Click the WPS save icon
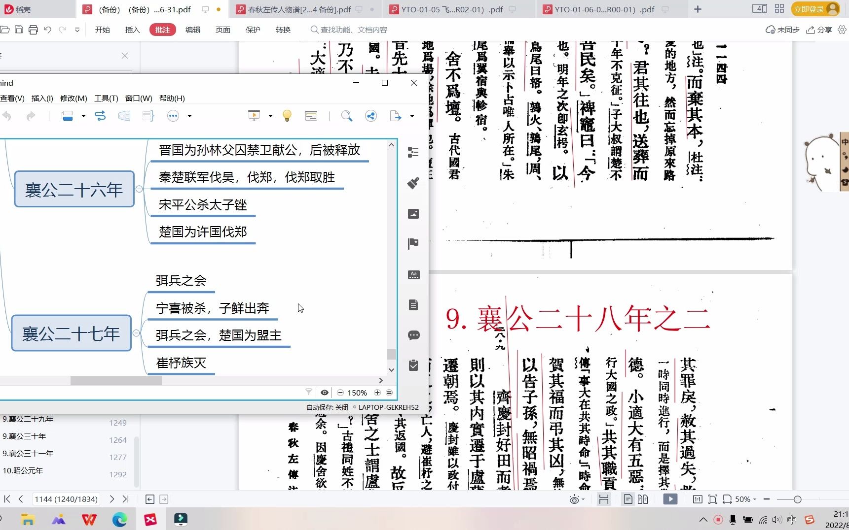This screenshot has width=849, height=530. click(19, 30)
